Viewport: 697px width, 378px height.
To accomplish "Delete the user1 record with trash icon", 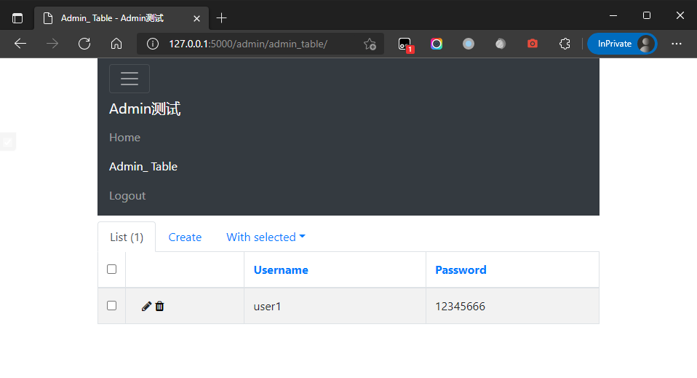I will (159, 307).
